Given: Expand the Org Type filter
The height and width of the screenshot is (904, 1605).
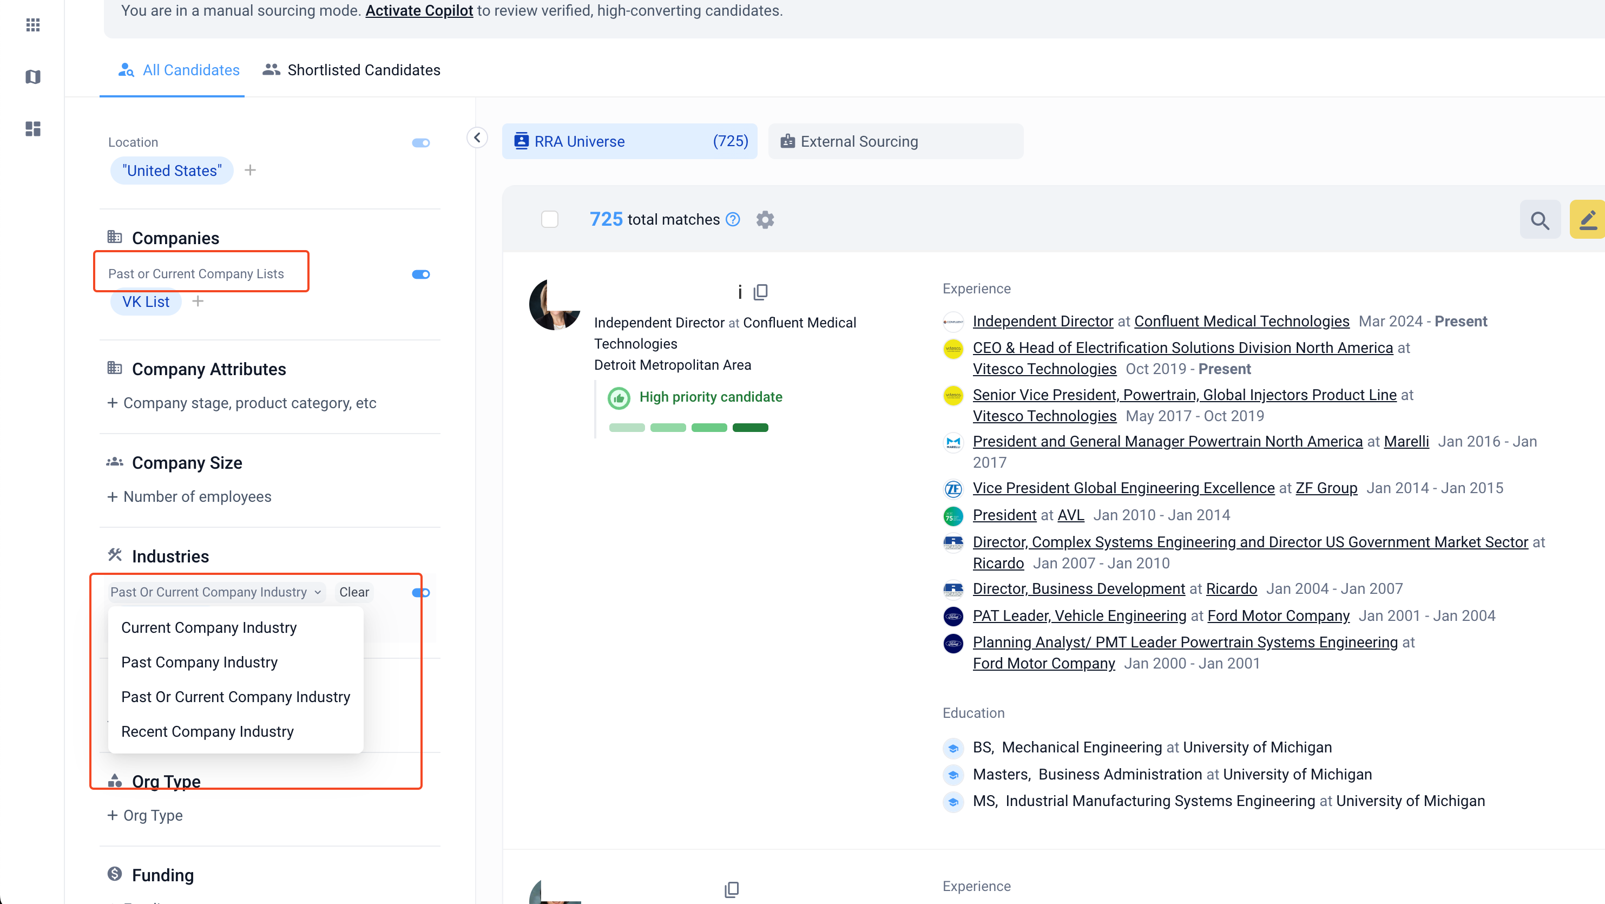Looking at the screenshot, I should point(145,815).
